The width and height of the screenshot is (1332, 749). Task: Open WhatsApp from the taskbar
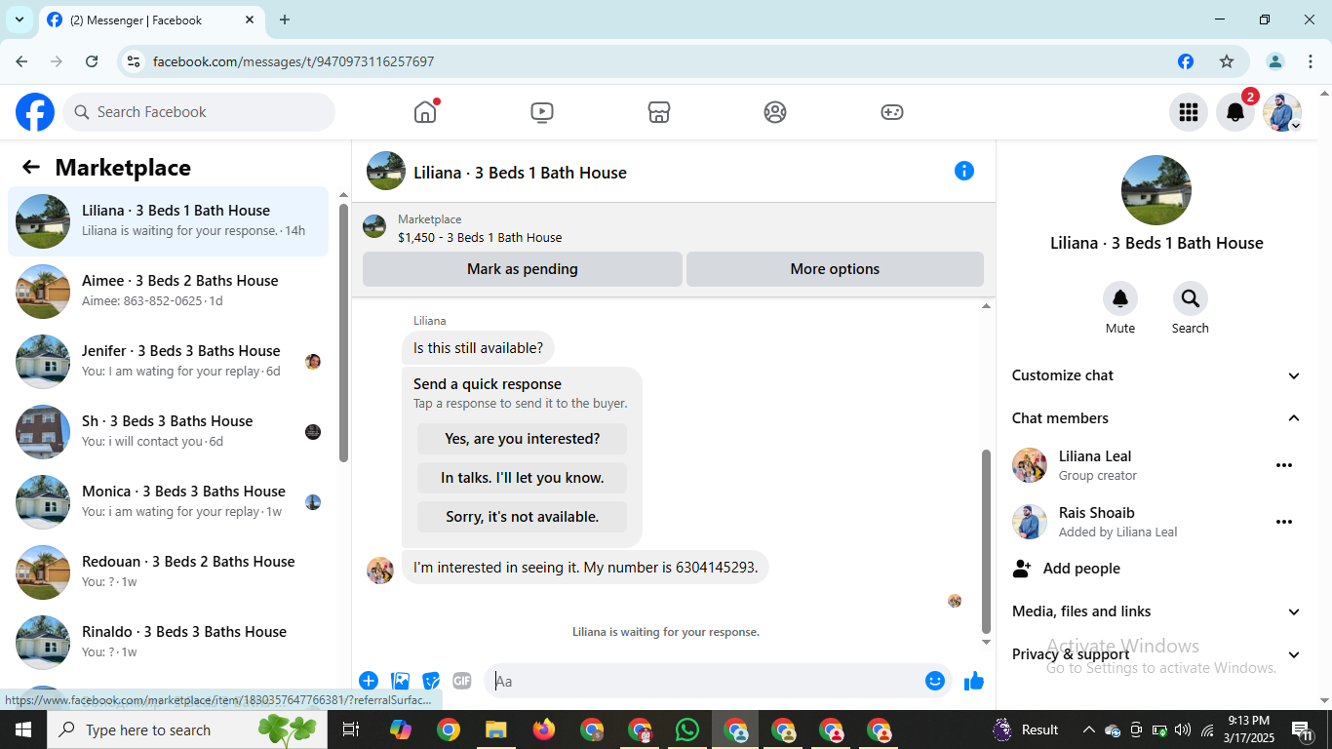[x=687, y=729]
